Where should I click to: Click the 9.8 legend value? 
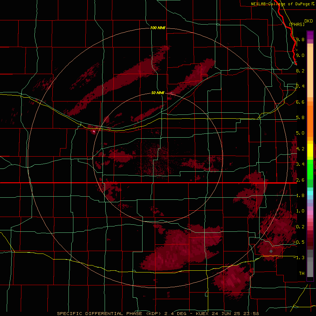pos(300,39)
